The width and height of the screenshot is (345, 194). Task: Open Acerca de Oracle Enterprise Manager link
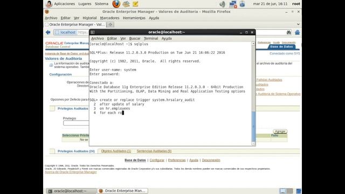click(71, 172)
